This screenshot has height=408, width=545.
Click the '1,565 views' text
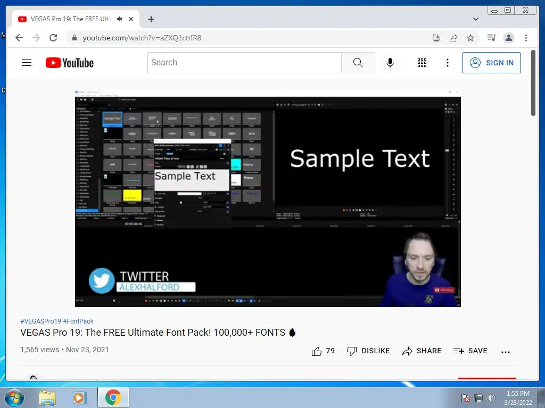(39, 350)
